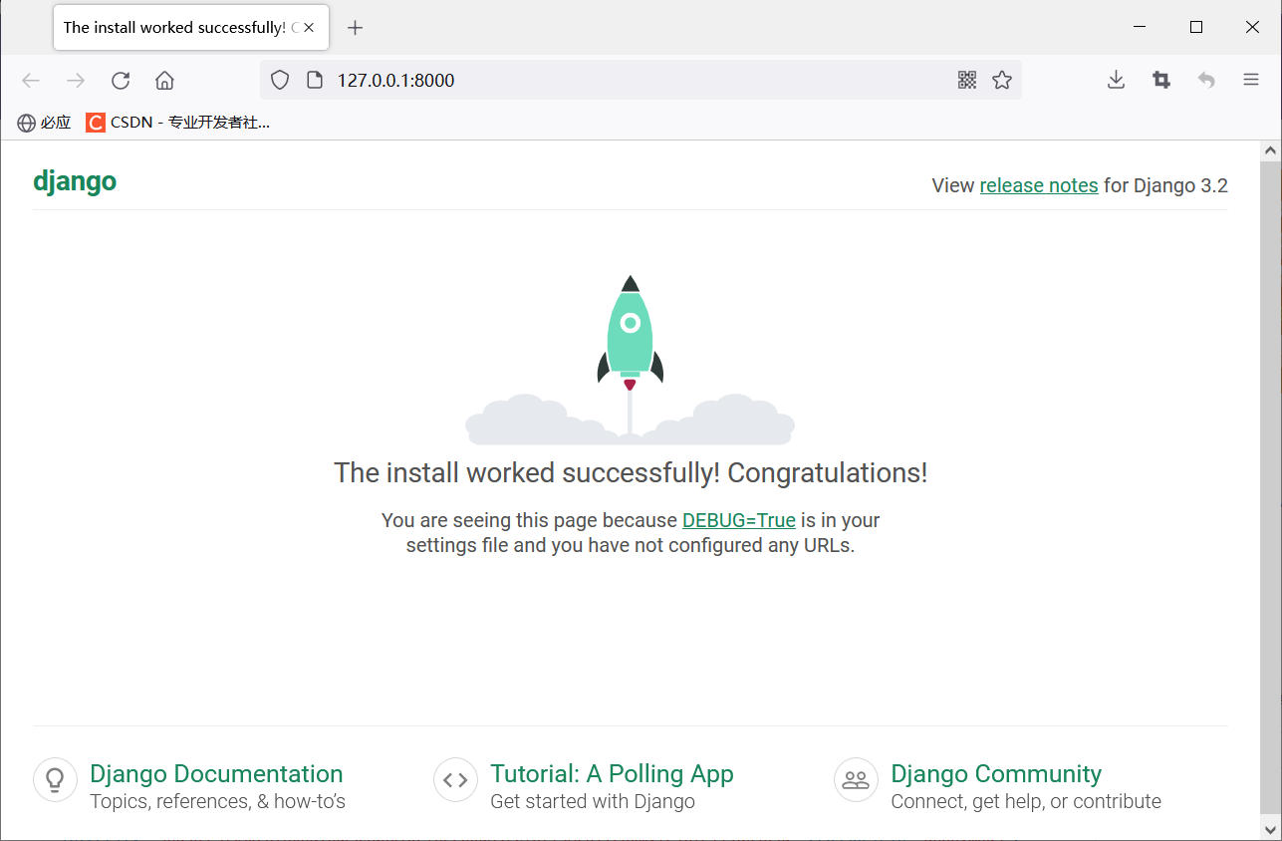This screenshot has height=841, width=1282.
Task: Open Django Community link
Action: 996,774
